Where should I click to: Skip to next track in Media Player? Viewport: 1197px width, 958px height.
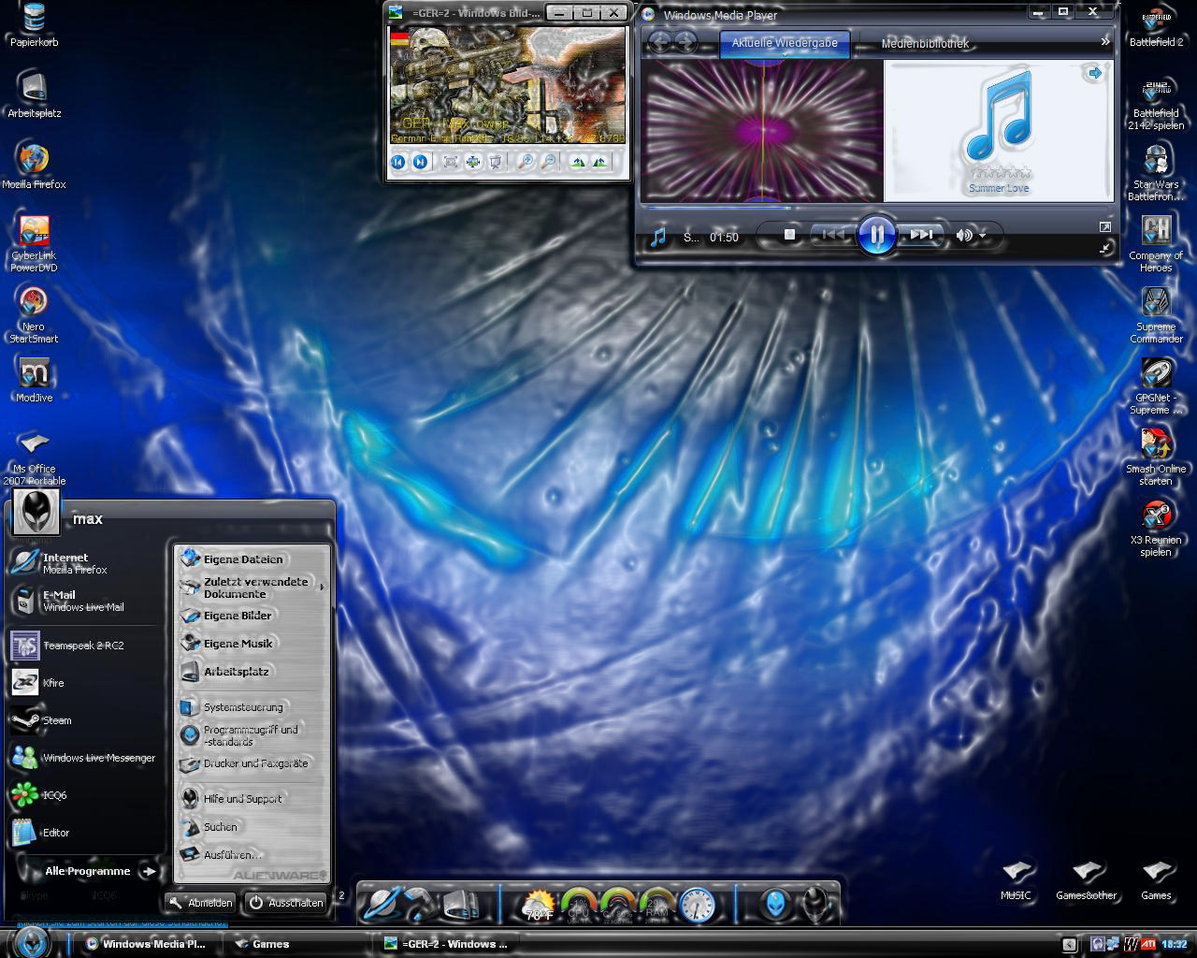pos(921,235)
